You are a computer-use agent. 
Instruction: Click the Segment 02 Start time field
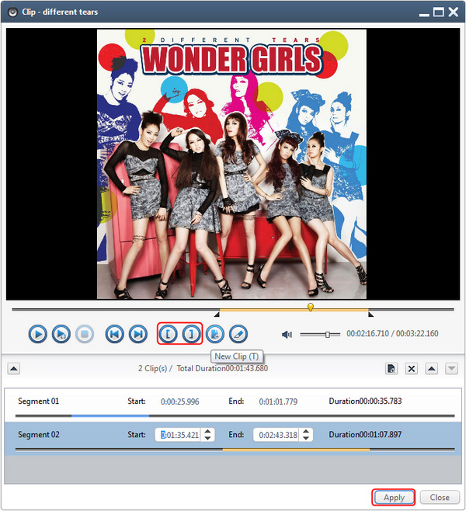pos(179,436)
